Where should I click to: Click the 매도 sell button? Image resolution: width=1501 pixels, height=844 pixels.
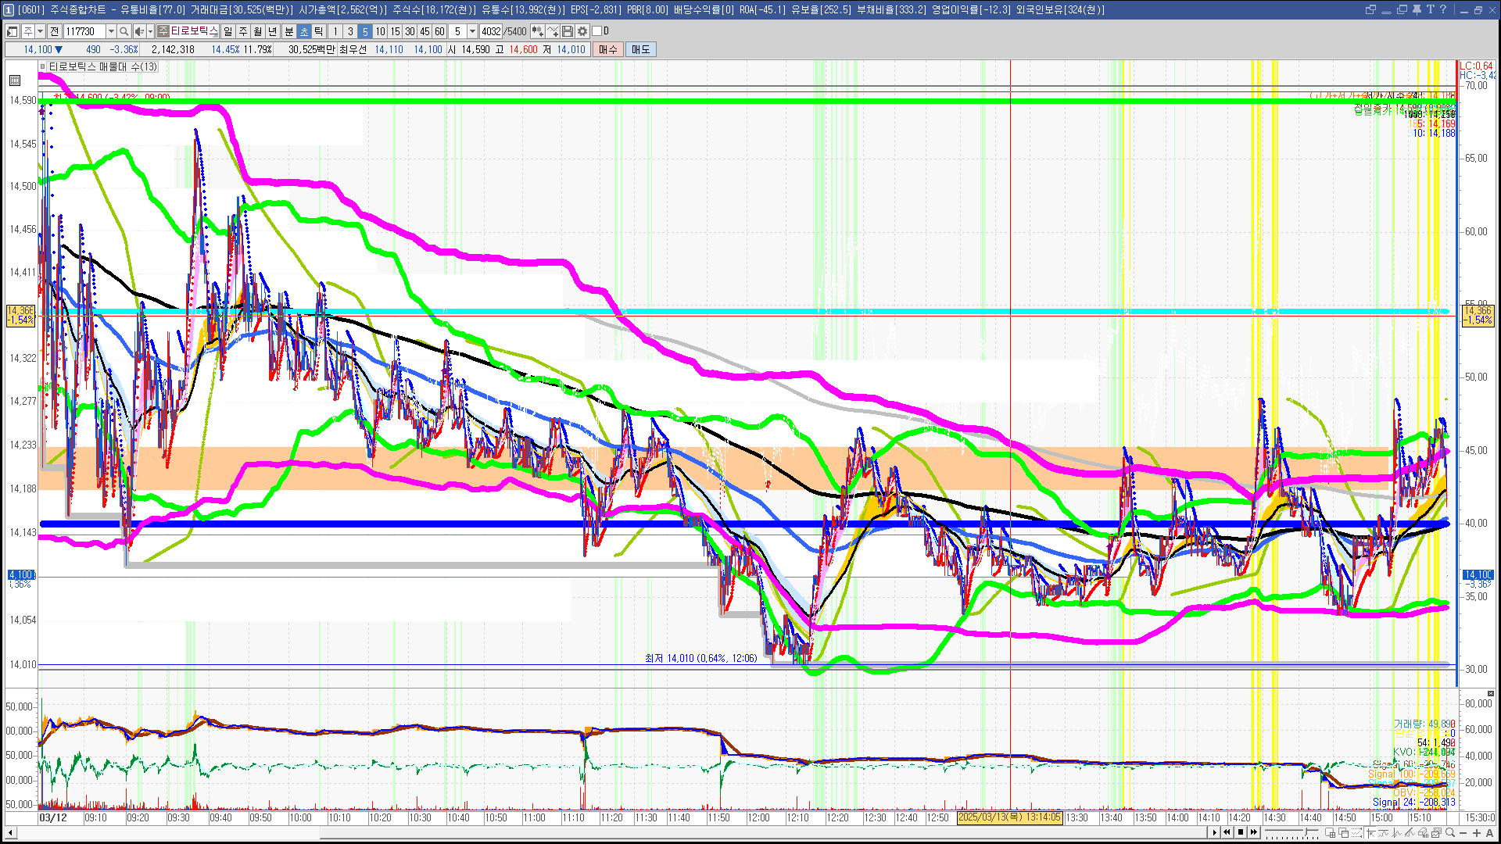point(641,49)
